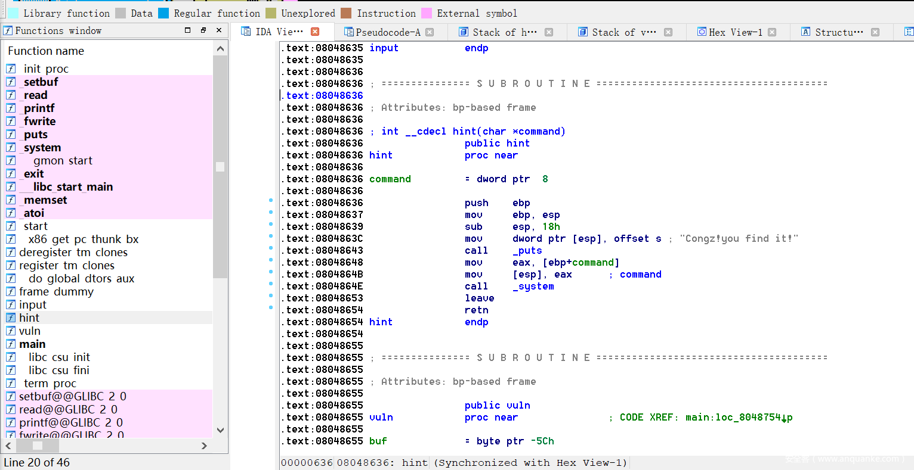Click the Functions window title icon
Image resolution: width=914 pixels, height=470 pixels.
pyautogui.click(x=8, y=30)
